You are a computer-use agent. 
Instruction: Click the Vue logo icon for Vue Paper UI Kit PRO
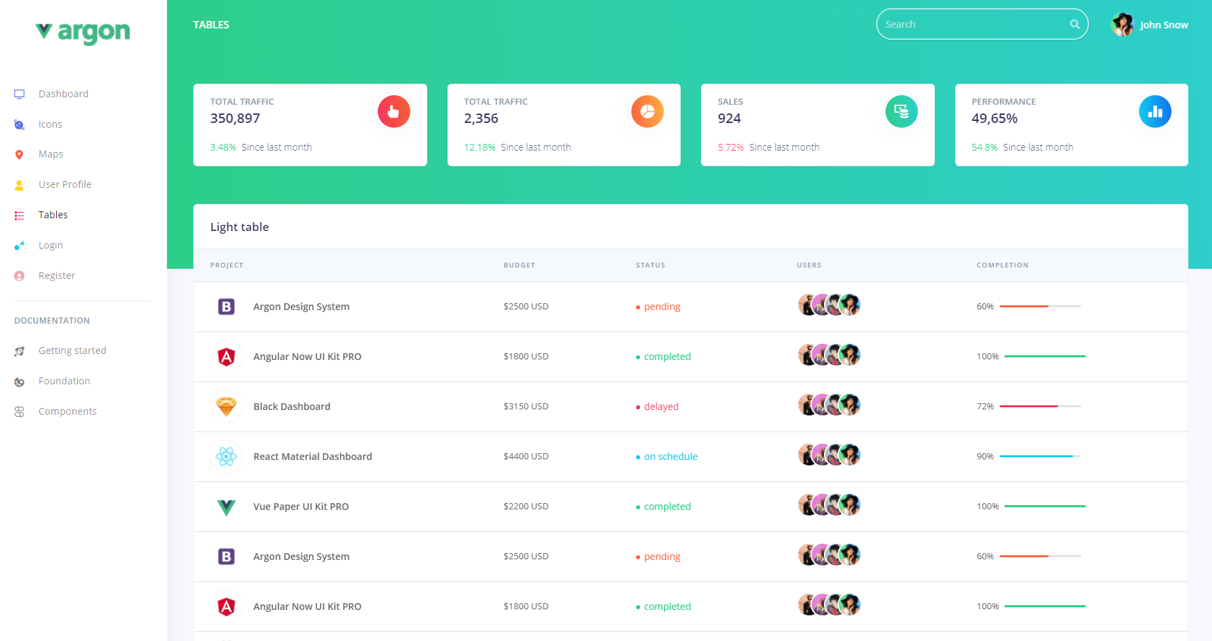226,507
